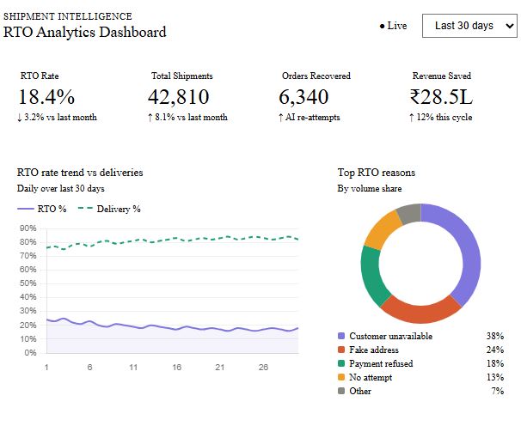The height and width of the screenshot is (426, 521).
Task: Click the 24% share value
Action: (495, 350)
